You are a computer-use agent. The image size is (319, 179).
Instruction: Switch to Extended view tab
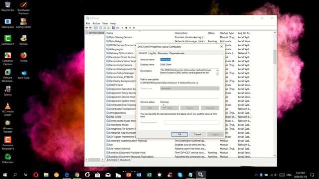[x=112, y=160]
